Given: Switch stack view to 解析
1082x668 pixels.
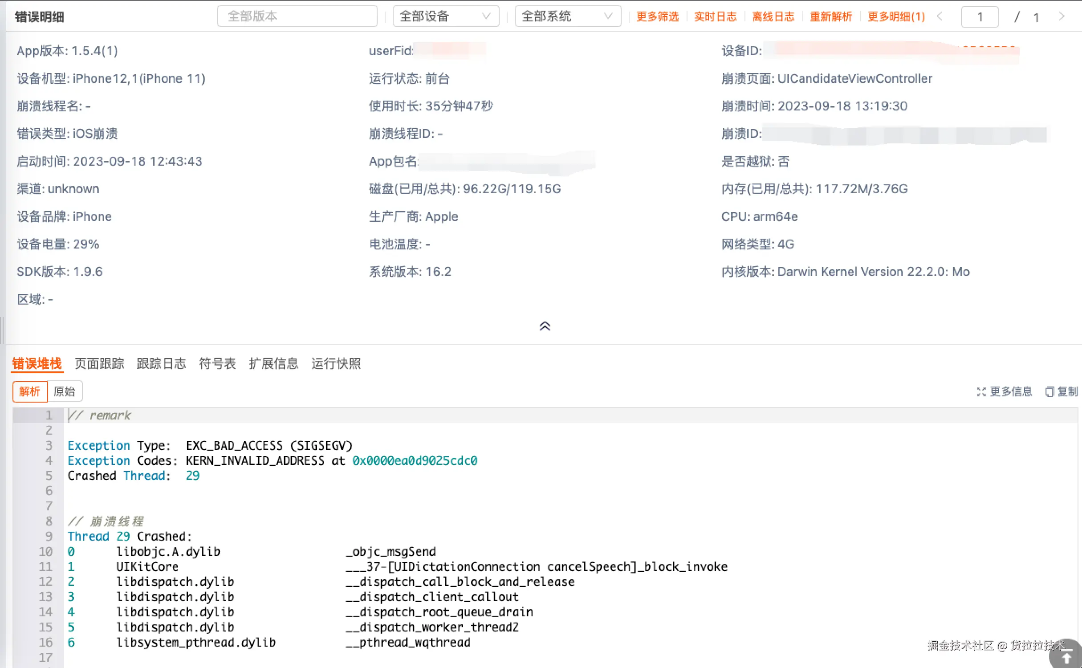Looking at the screenshot, I should point(30,391).
